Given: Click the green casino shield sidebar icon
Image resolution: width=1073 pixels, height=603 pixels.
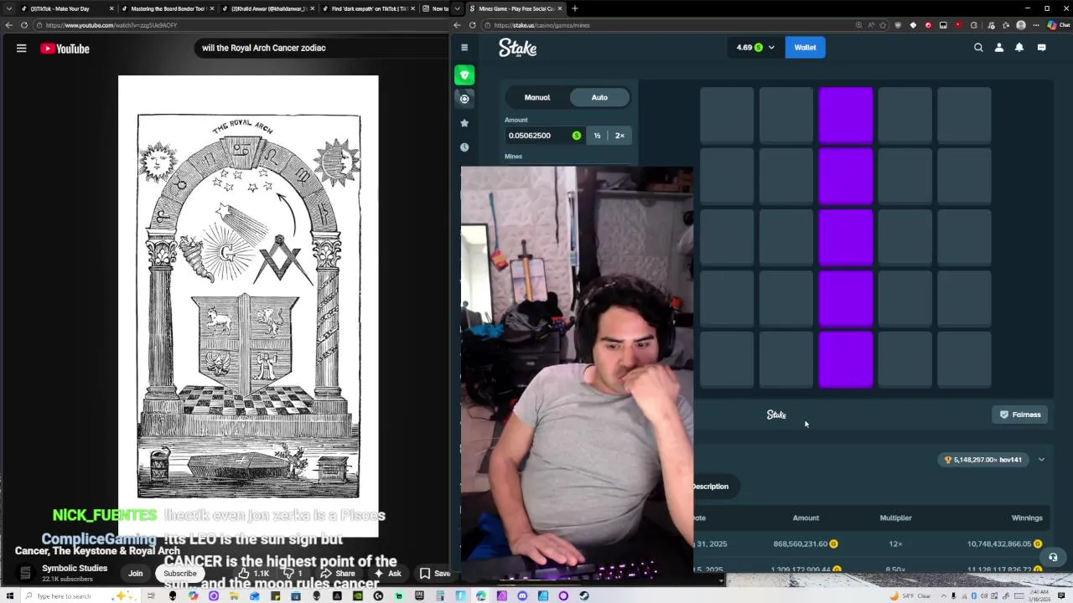Looking at the screenshot, I should pos(464,75).
